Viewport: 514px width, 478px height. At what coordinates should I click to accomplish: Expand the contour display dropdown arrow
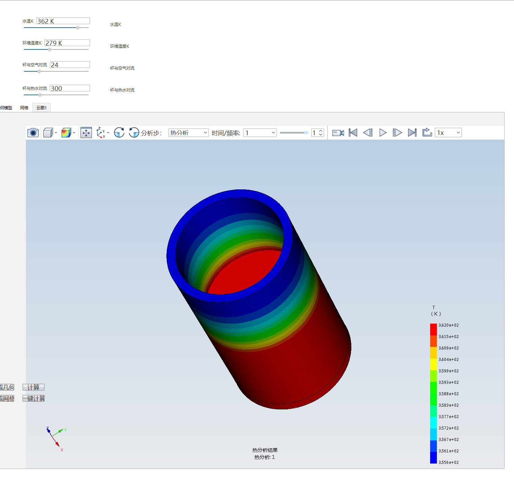pos(74,133)
